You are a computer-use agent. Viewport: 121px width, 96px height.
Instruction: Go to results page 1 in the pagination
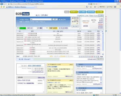tap(80, 56)
